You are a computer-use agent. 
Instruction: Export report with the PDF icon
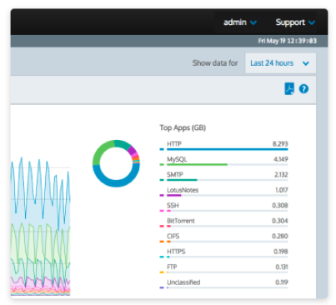[x=289, y=89]
